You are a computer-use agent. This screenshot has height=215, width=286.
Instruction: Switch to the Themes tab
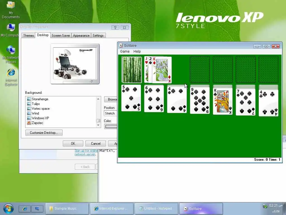click(28, 36)
